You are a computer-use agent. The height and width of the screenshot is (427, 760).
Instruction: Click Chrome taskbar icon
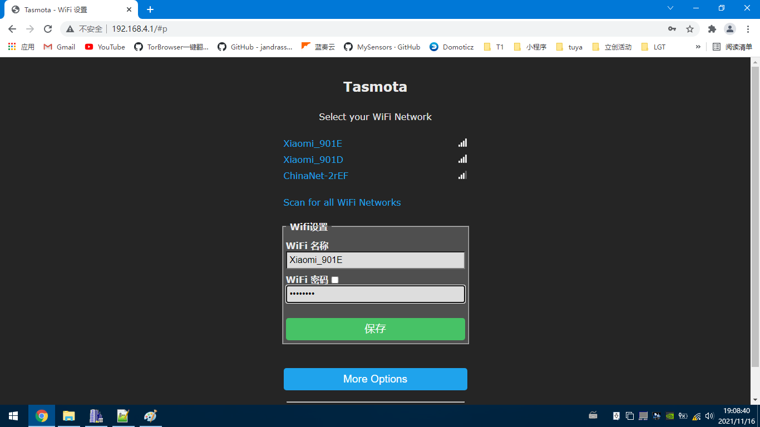[x=42, y=416]
